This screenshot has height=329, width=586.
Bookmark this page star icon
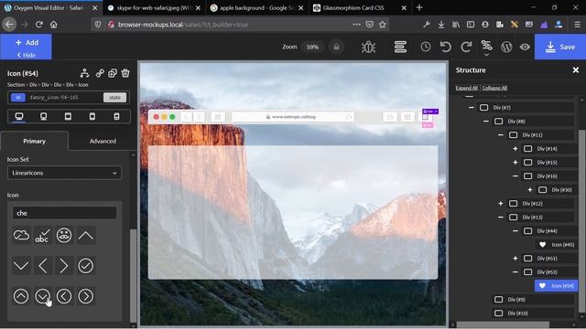(383, 25)
